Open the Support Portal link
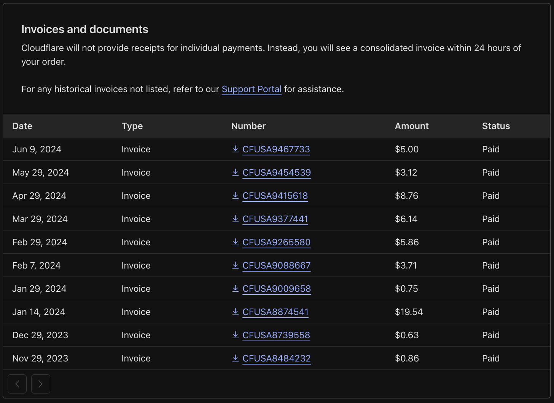Screen dimensions: 554x403 (x=252, y=89)
